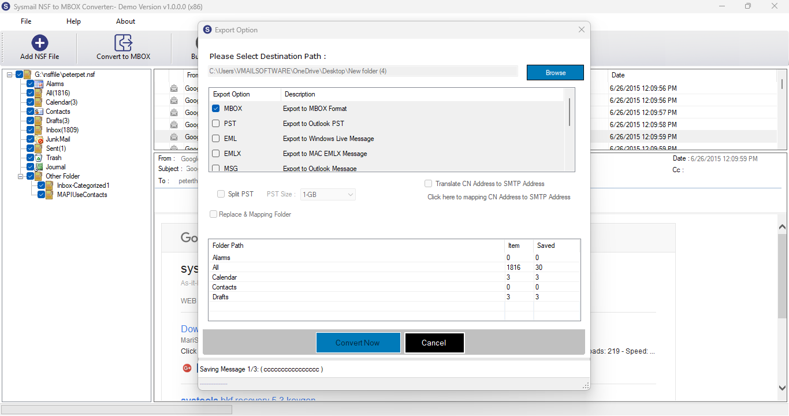Click the Convert to MBOX toolbar icon
Screen dimensions: 789x416
(123, 43)
